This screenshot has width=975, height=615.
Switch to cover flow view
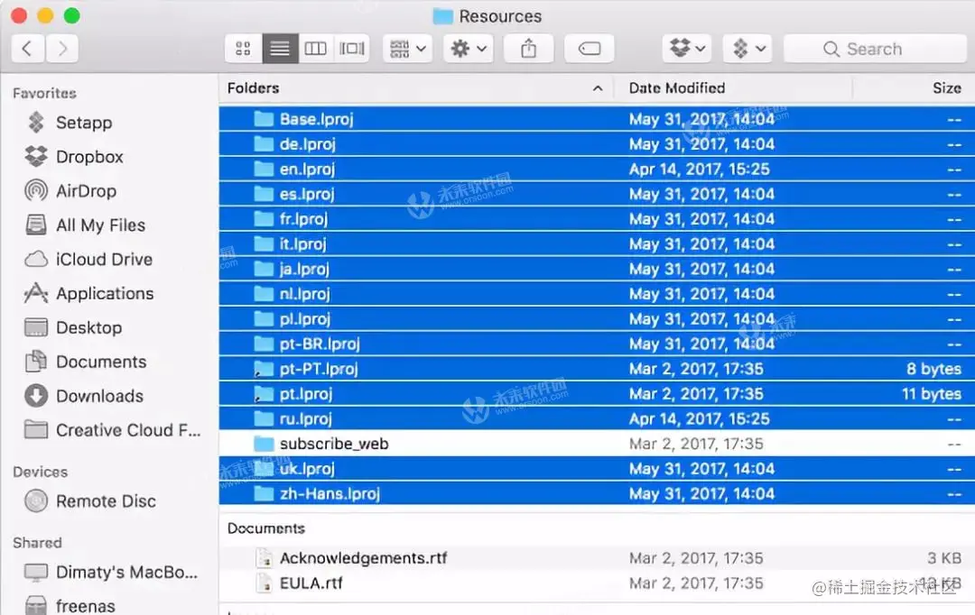[352, 49]
